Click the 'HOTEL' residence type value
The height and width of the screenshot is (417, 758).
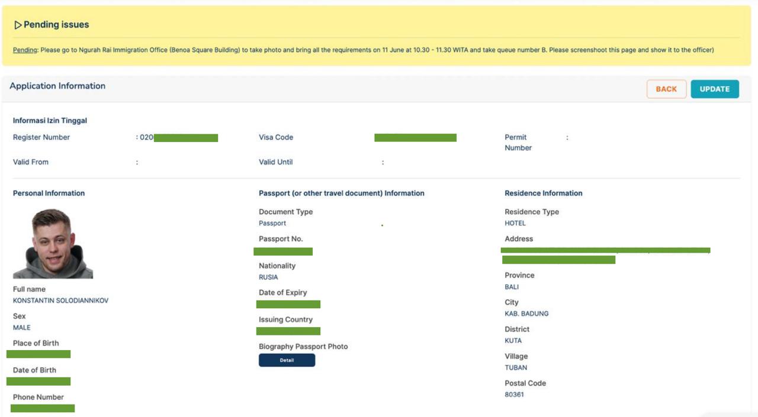coord(515,224)
